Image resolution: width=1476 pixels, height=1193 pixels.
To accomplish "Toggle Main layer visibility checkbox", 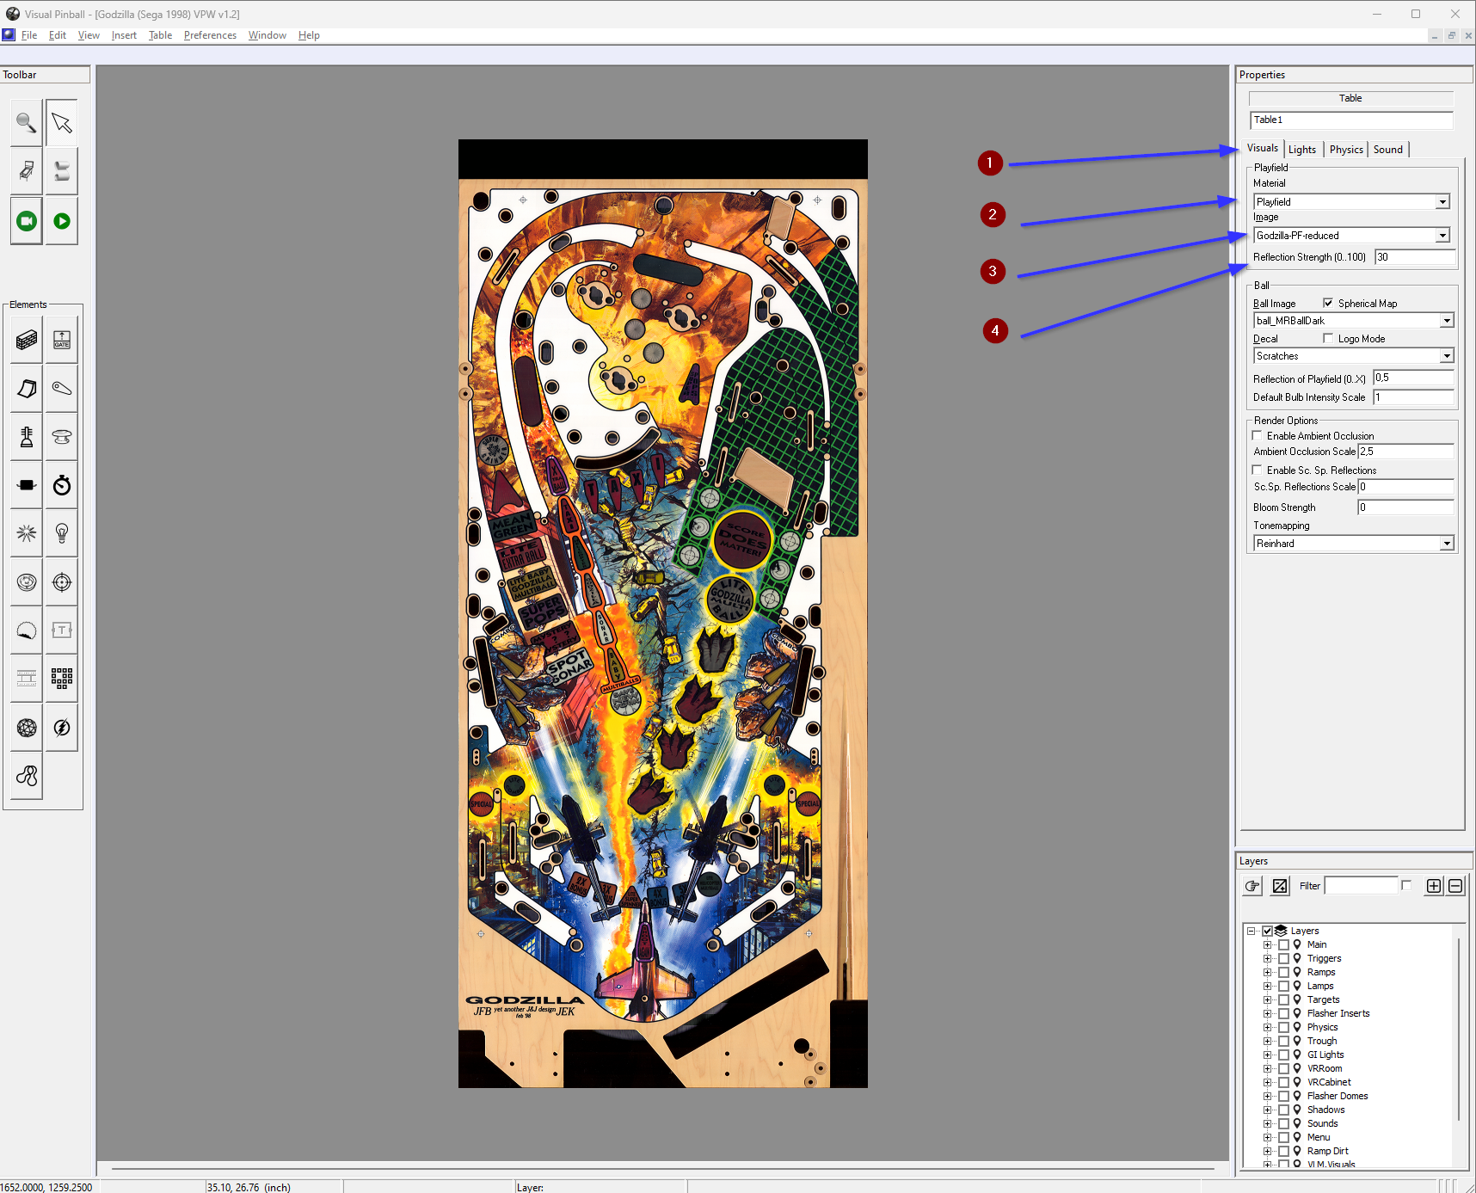I will (x=1283, y=944).
